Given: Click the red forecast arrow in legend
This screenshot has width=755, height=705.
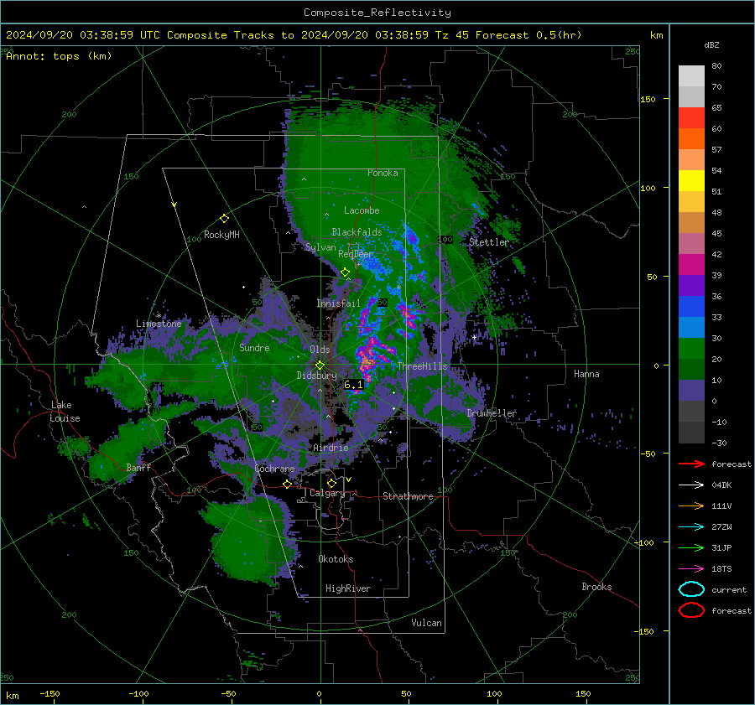Looking at the screenshot, I should point(691,464).
